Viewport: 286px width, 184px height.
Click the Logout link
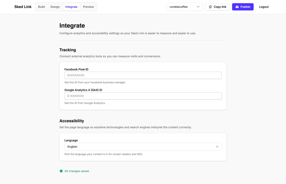coord(264,7)
